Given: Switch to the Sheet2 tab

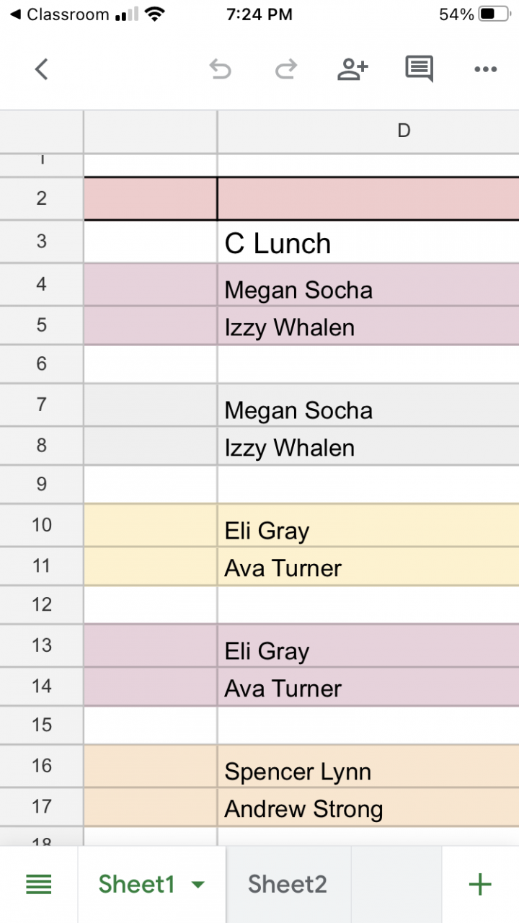Looking at the screenshot, I should pos(288,884).
